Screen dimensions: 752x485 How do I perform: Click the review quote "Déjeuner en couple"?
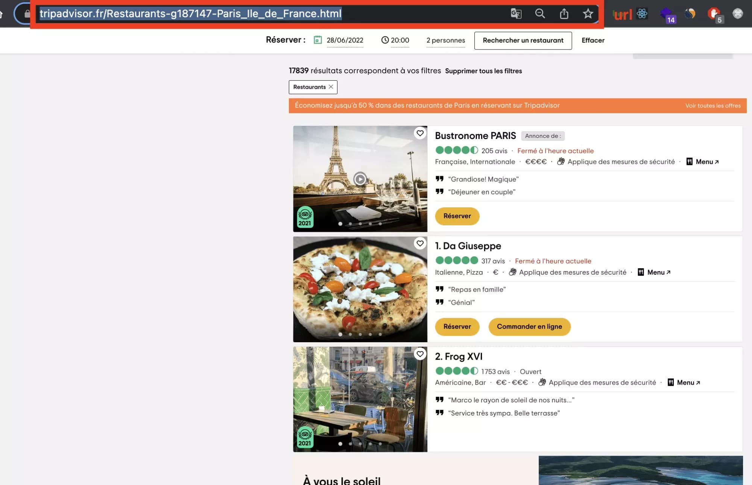point(482,192)
